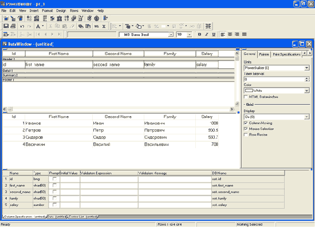Click the Print icon in the toolbar
This screenshot has height=227, width=315.
pyautogui.click(x=13, y=26)
